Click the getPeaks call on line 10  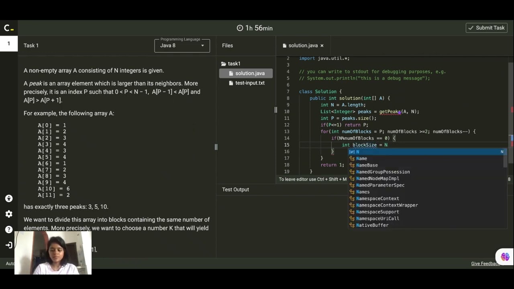tap(390, 112)
